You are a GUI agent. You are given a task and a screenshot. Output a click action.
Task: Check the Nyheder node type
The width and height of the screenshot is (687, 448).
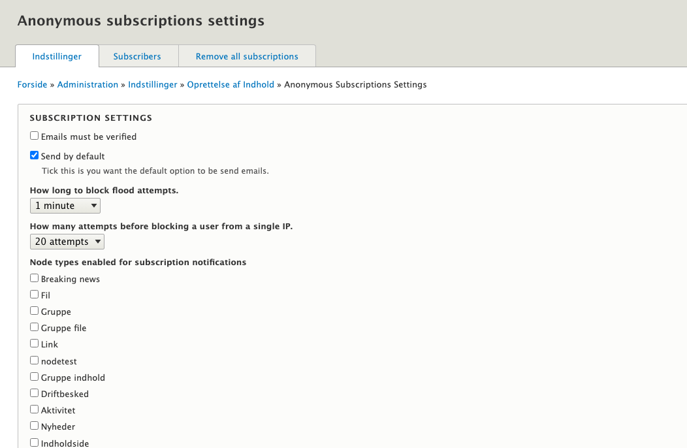[35, 426]
